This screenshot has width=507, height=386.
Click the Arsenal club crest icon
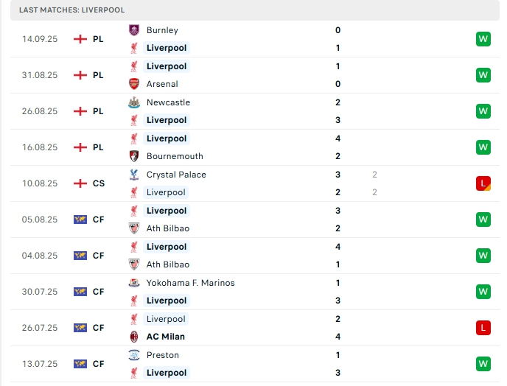click(133, 84)
